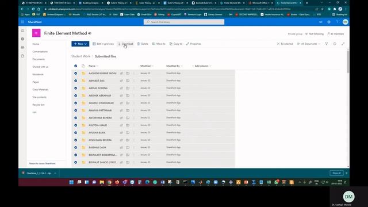This screenshot has height=207, width=368.
Task: Expand the downloaded zip file options arrow
Action: [55, 173]
